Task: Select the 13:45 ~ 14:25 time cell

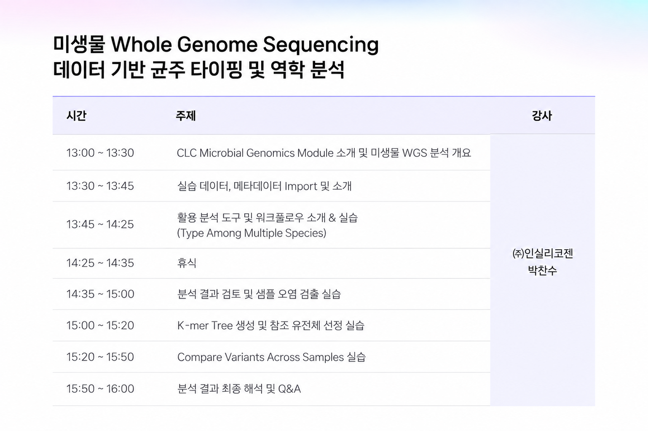Action: pyautogui.click(x=100, y=224)
